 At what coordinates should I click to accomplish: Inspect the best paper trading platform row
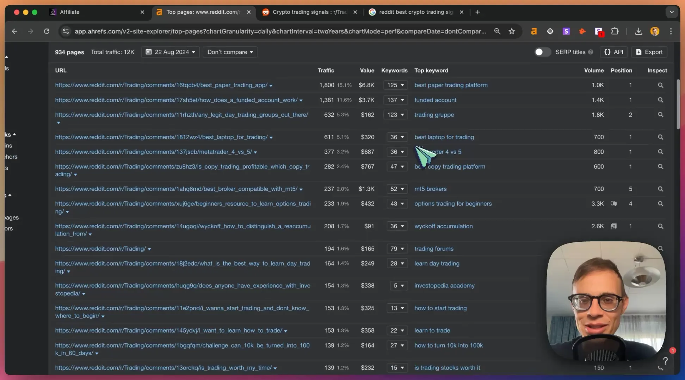[660, 85]
